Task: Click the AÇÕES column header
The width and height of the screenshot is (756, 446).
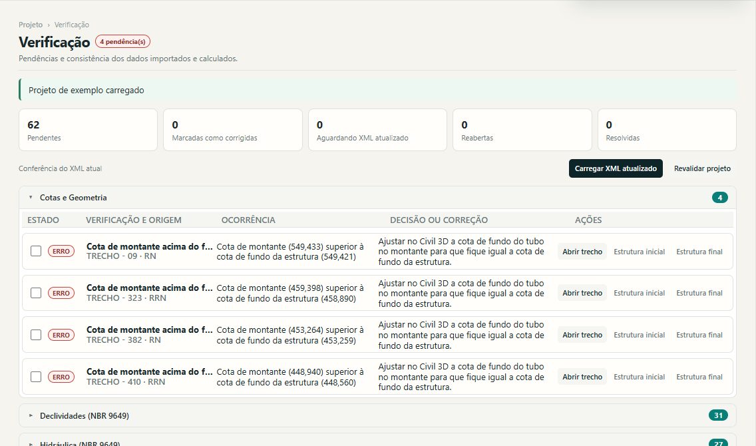Action: (588, 220)
